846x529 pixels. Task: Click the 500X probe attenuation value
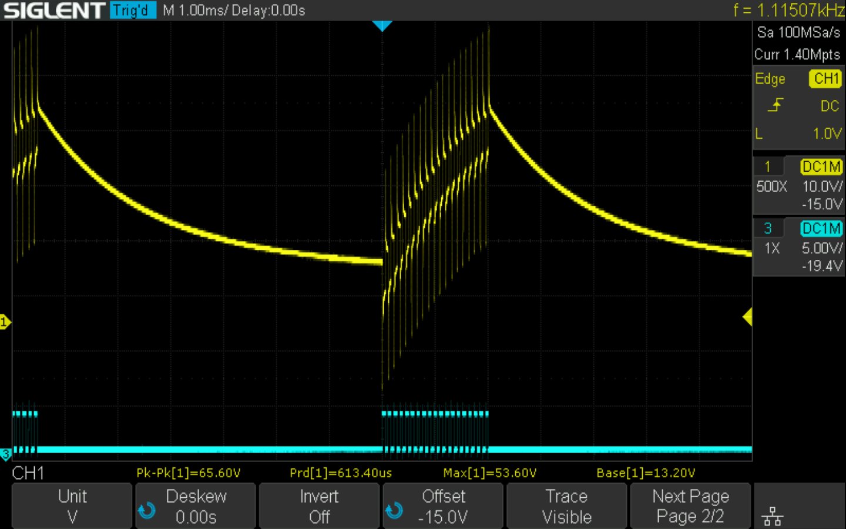(771, 187)
